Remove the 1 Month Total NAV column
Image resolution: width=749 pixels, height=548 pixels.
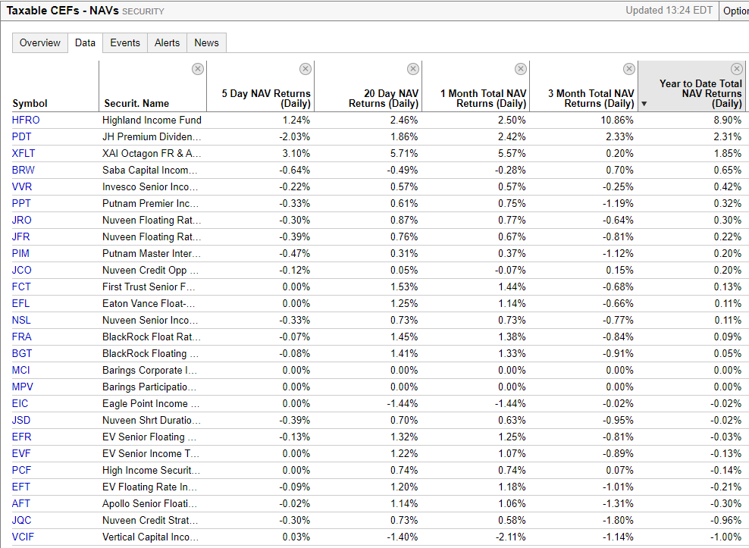point(521,69)
